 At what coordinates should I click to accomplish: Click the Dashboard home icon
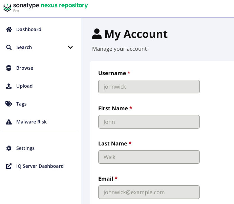[x=9, y=29]
